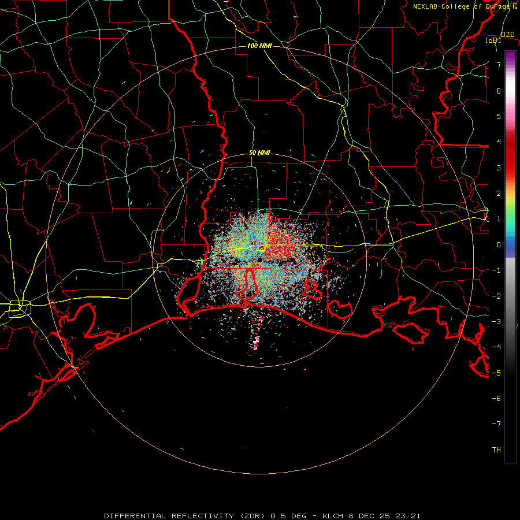Screen dimensions: 520x520
Task: Click the "-5" value on color scale
Action: (x=496, y=373)
